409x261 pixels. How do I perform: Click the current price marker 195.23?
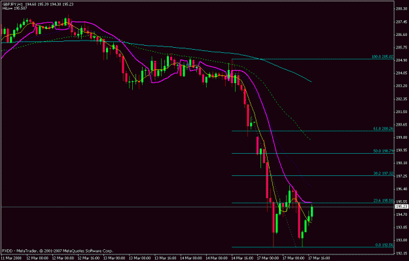(402, 207)
